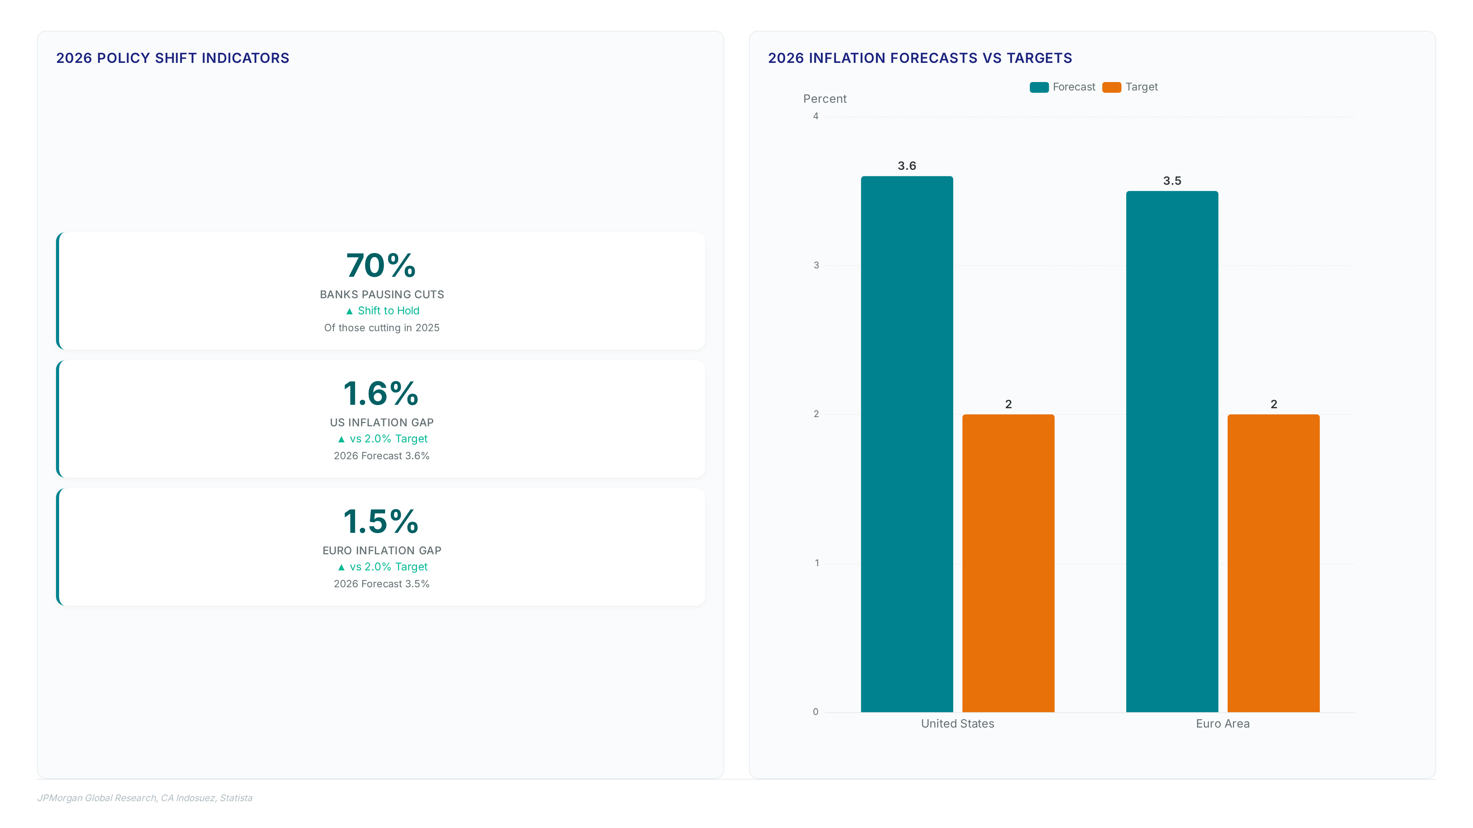Click the 2026 Policy Shift Indicators heading

[x=173, y=58]
